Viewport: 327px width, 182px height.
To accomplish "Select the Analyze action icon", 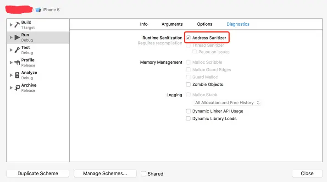I will 17,75.
